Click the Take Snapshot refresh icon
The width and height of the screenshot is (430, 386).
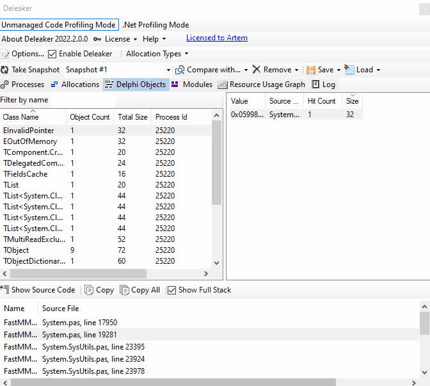(4, 70)
